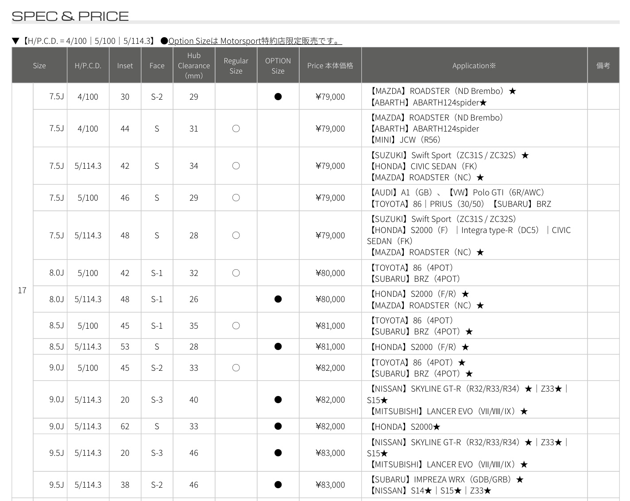This screenshot has height=501, width=630.
Task: Click the 【SUBARU】IMPREZA WRX（GDB/GRB）★ application
Action: [x=446, y=479]
